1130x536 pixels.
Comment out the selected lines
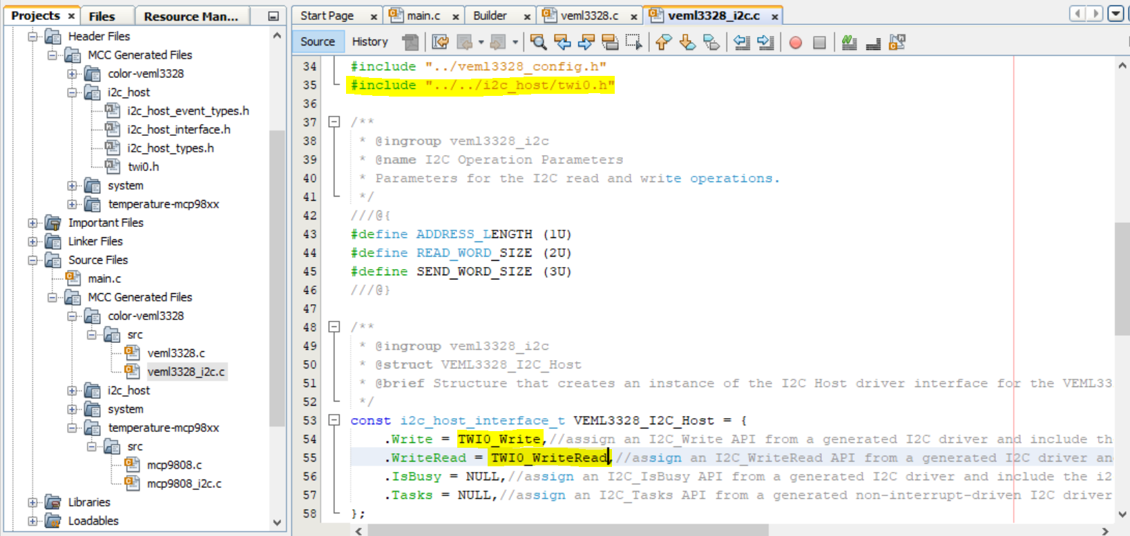click(x=850, y=43)
